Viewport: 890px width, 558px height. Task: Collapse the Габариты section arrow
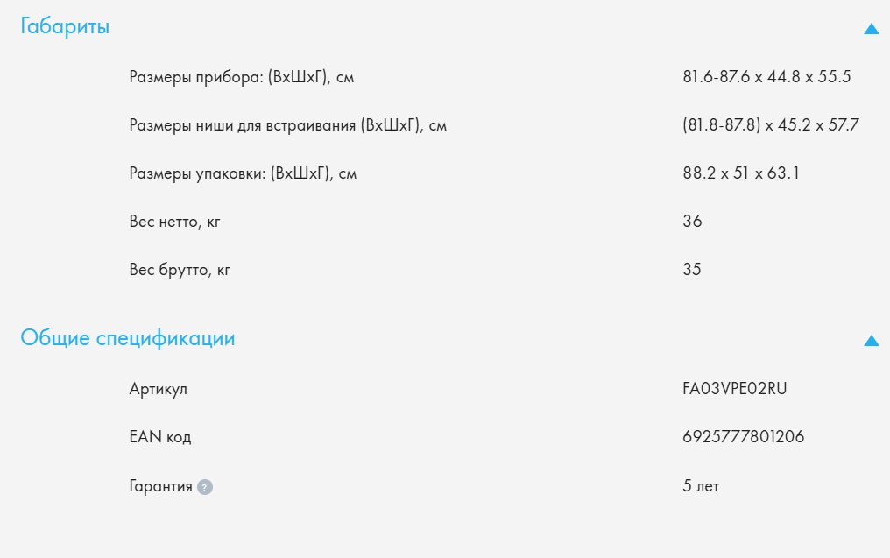pos(871,29)
